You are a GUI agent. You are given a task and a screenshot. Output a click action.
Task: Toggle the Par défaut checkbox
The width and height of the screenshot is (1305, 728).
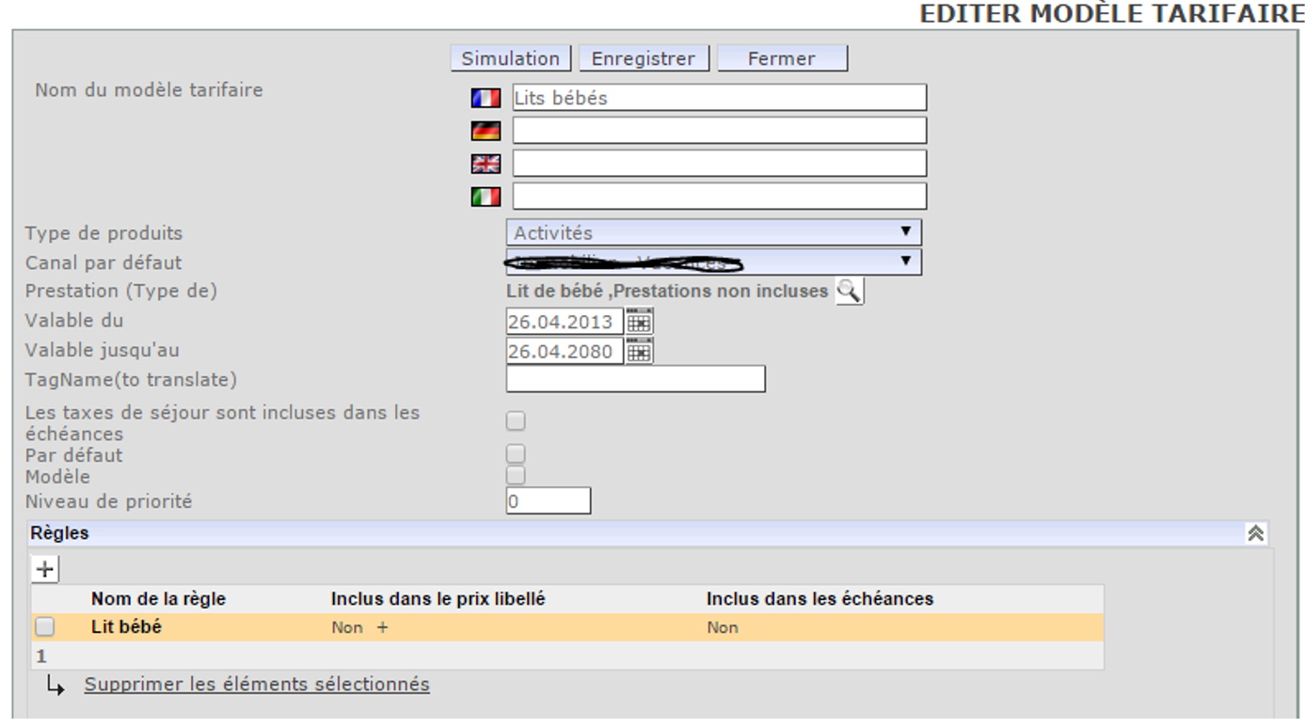pyautogui.click(x=516, y=455)
